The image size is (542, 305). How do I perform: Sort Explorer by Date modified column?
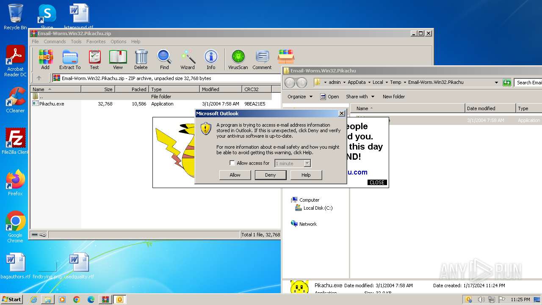pyautogui.click(x=490, y=108)
